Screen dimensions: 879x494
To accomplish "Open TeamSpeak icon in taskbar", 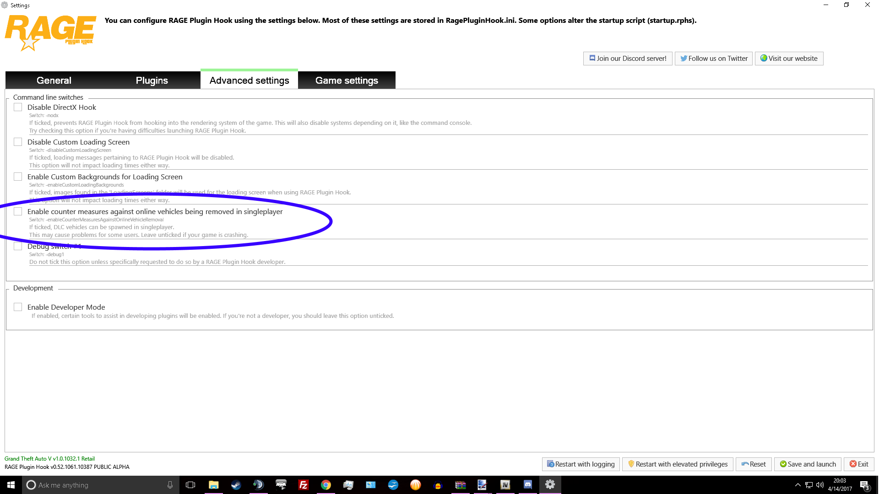I will click(x=258, y=485).
